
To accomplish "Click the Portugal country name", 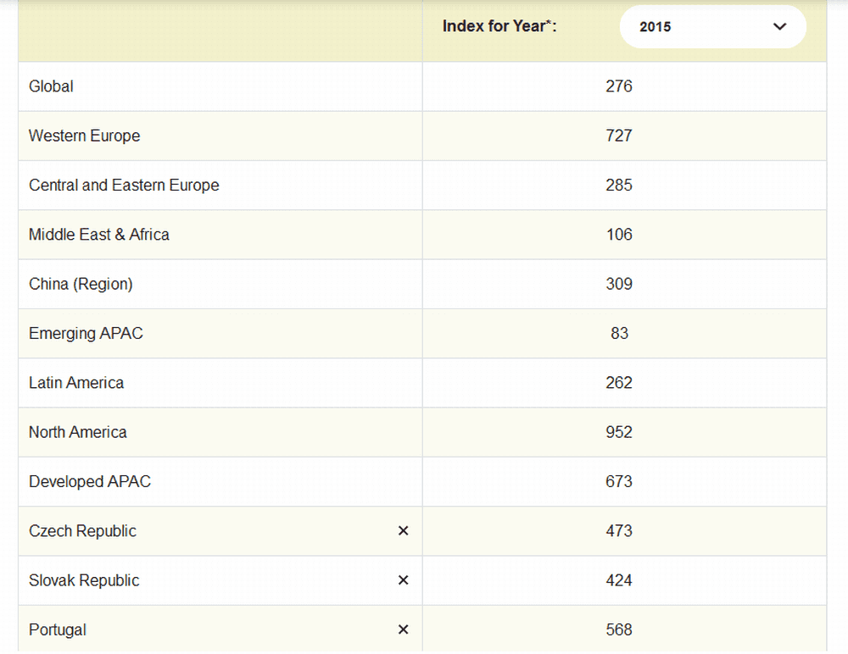I will 58,629.
